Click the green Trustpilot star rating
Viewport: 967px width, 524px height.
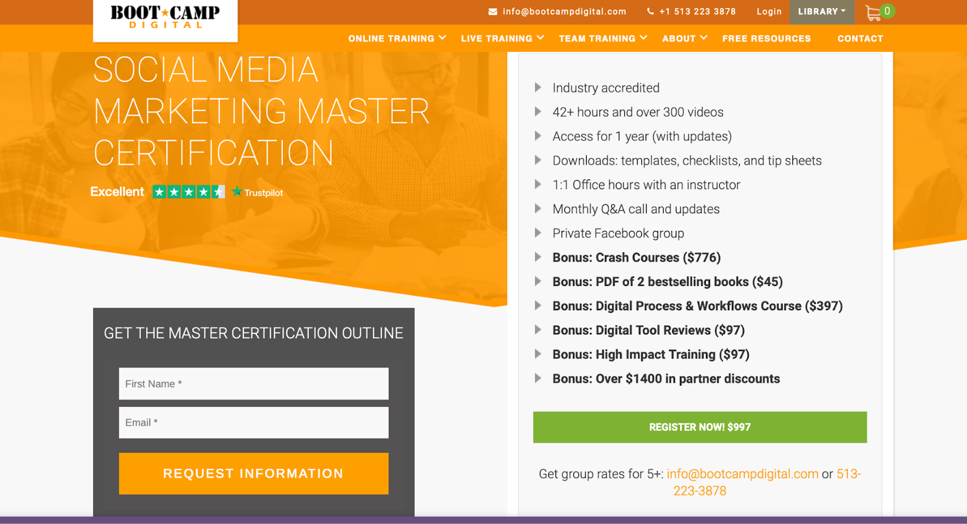click(x=189, y=192)
